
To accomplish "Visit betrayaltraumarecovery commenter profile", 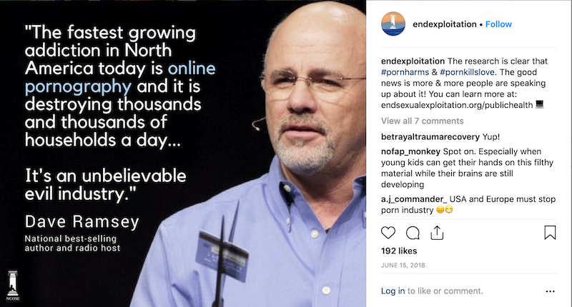I will tap(430, 137).
